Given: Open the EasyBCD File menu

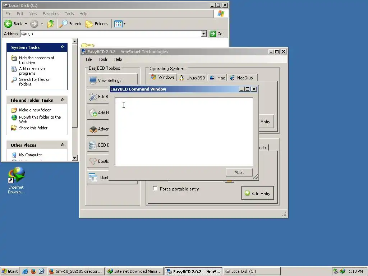Looking at the screenshot, I should click(x=89, y=59).
